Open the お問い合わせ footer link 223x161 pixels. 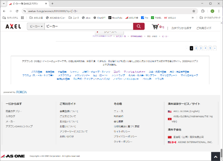click(x=67, y=136)
